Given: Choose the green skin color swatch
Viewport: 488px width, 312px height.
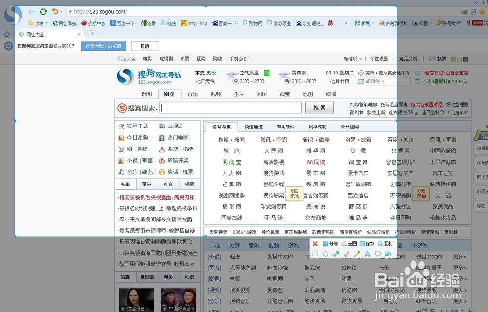Looking at the screenshot, I should (453, 59).
